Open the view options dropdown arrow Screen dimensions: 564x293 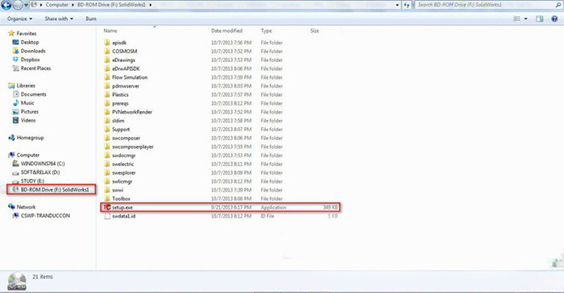pyautogui.click(x=526, y=19)
